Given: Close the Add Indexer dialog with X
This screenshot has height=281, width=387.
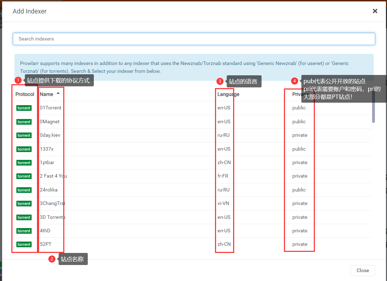Looking at the screenshot, I should click(375, 11).
